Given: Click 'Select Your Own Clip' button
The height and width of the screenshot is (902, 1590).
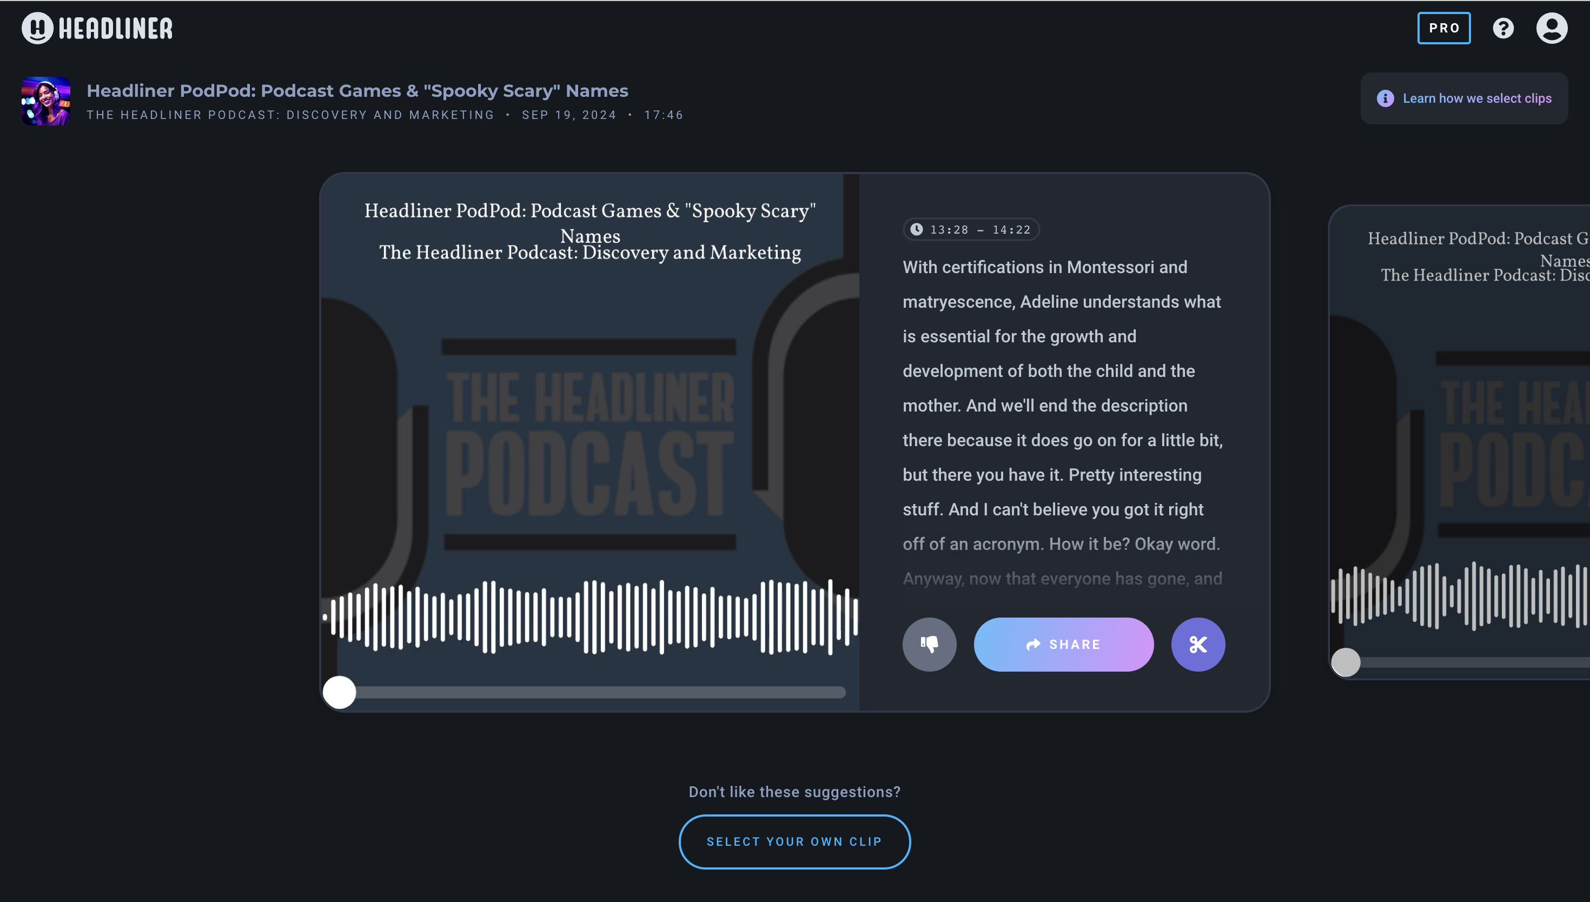Looking at the screenshot, I should tap(794, 841).
